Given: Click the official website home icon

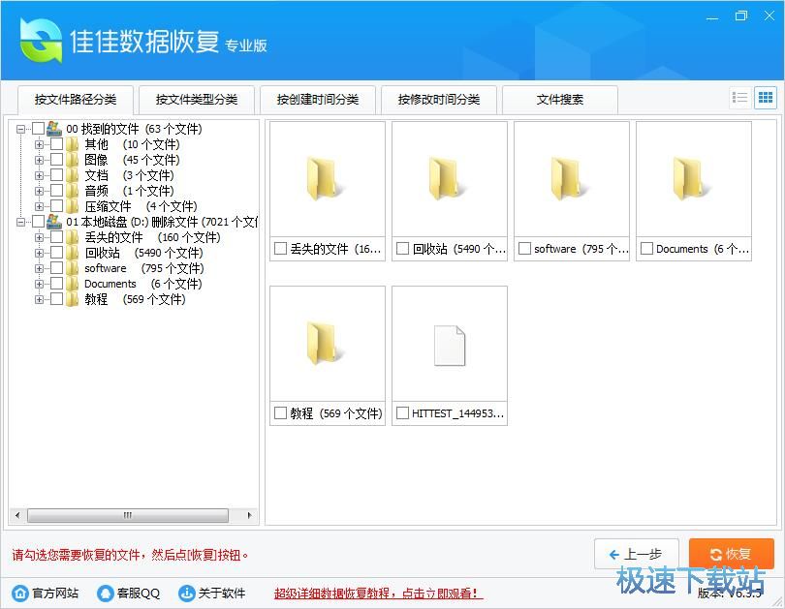Looking at the screenshot, I should coord(19,593).
